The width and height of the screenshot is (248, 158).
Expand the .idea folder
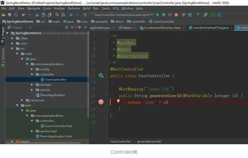coord(12,38)
